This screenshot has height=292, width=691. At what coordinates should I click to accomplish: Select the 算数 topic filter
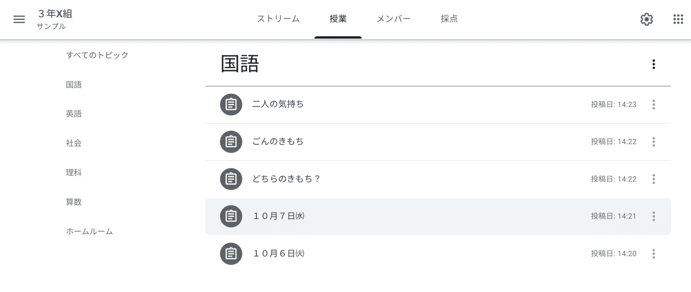[74, 202]
